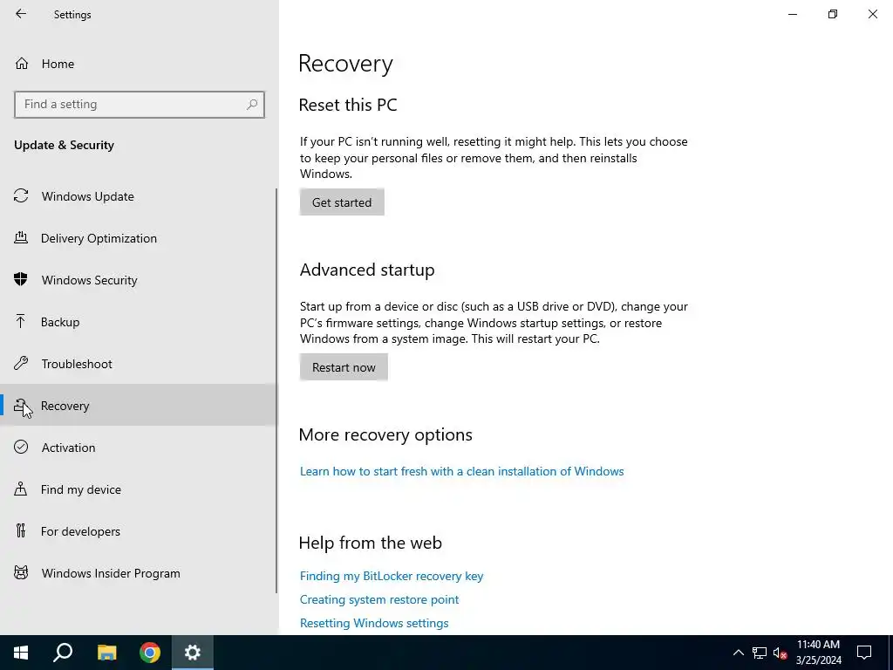The width and height of the screenshot is (893, 670).
Task: Click the Settings gear in the taskbar
Action: pos(193,653)
